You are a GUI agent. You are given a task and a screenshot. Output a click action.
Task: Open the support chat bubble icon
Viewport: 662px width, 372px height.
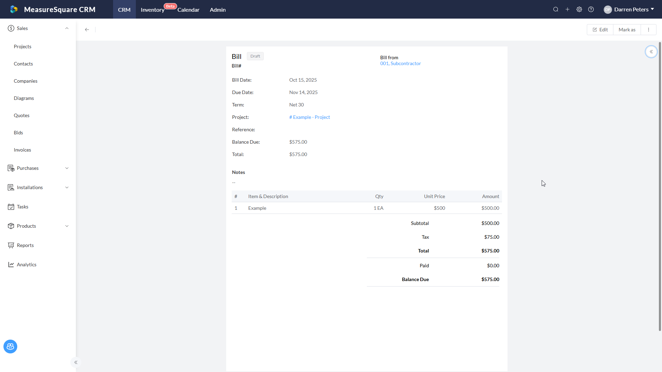[10, 347]
